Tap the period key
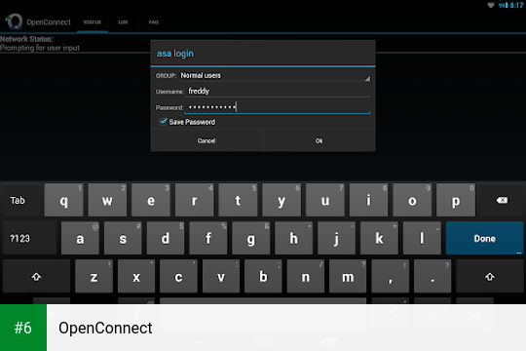Image resolution: width=526 pixels, height=351 pixels. click(x=432, y=277)
